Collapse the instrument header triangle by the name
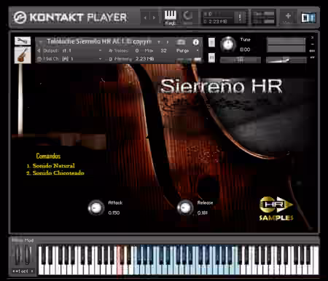Screen dimensions: 328x281 pyautogui.click(x=40, y=42)
